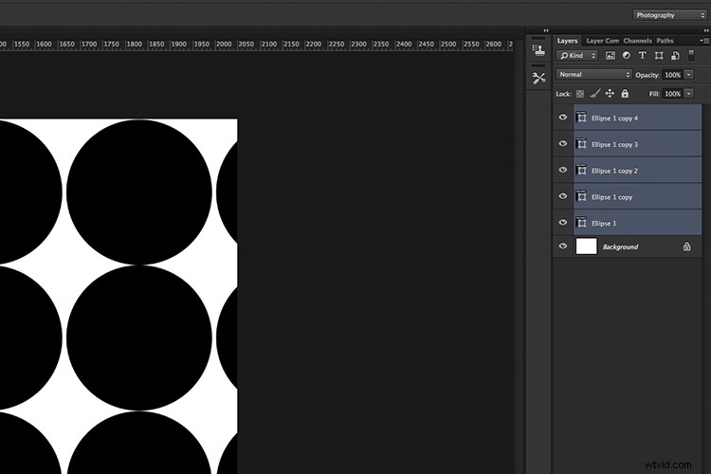Enable lock transparent pixels
Image resolution: width=711 pixels, height=474 pixels.
coord(580,94)
